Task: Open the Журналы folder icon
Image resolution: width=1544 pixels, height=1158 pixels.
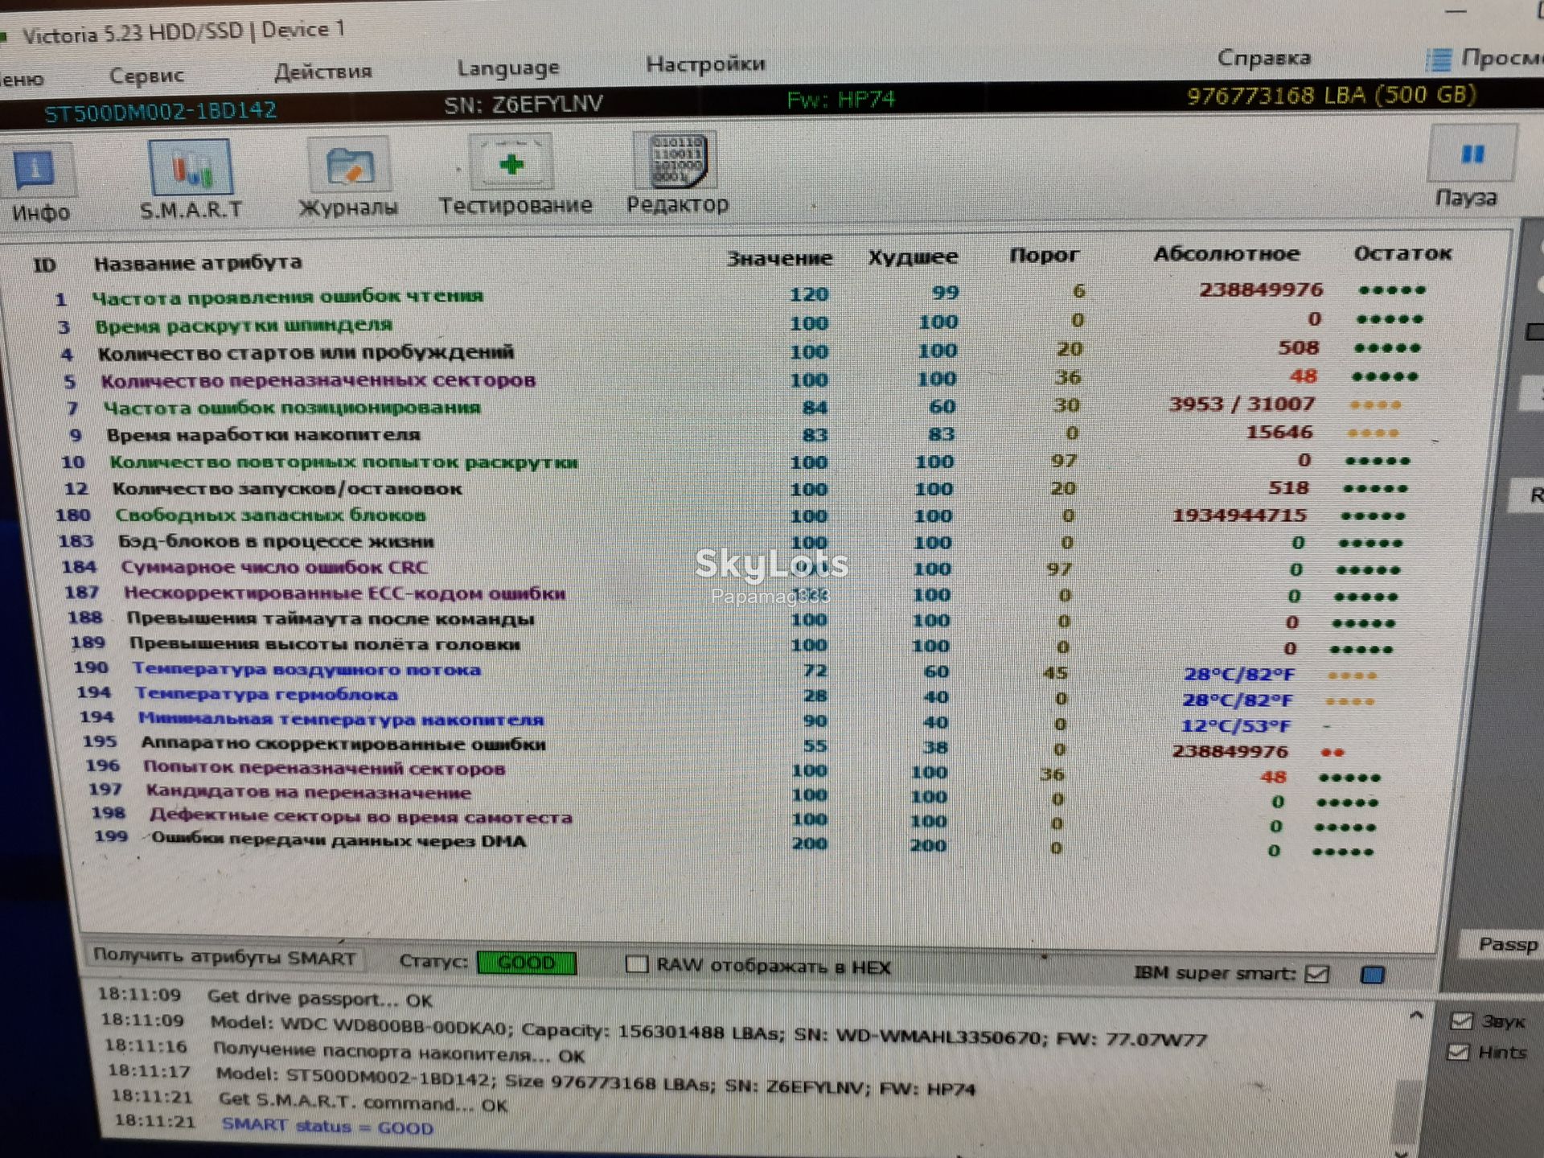Action: (x=350, y=166)
